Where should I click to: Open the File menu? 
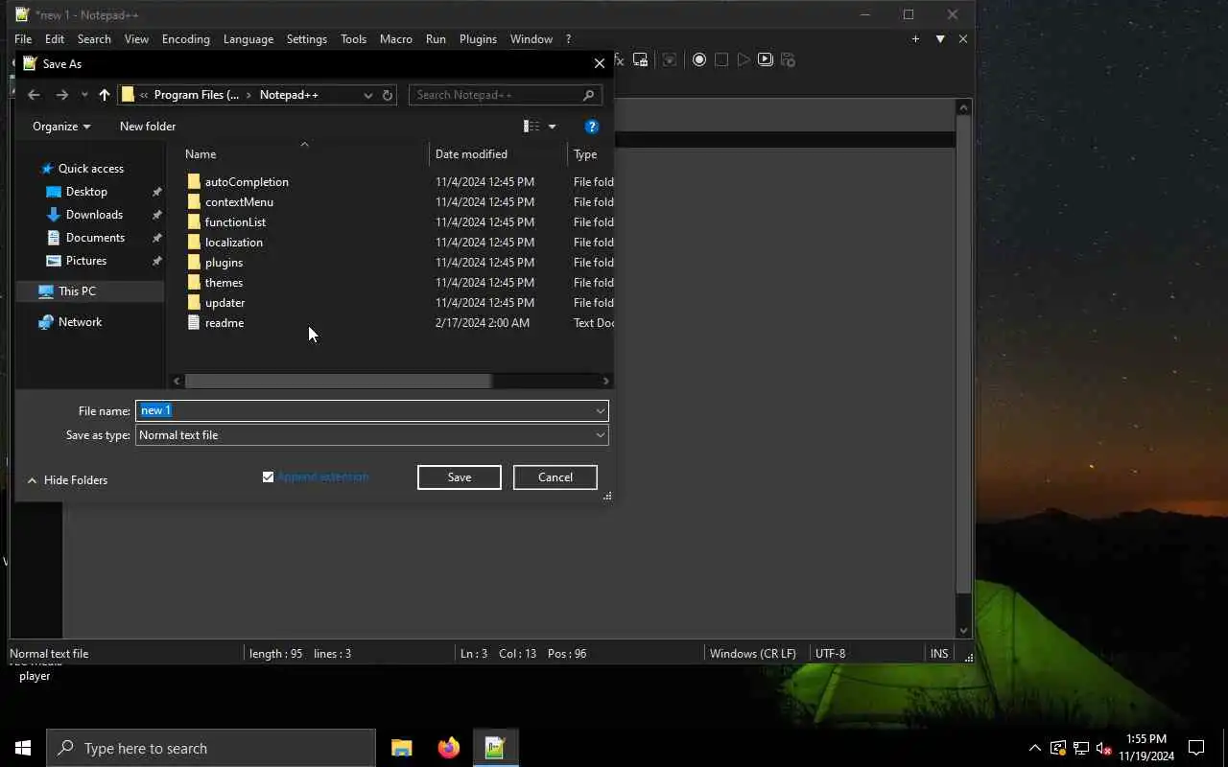(23, 39)
